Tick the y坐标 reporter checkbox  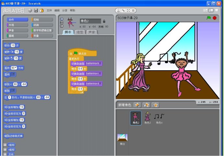(5, 149)
